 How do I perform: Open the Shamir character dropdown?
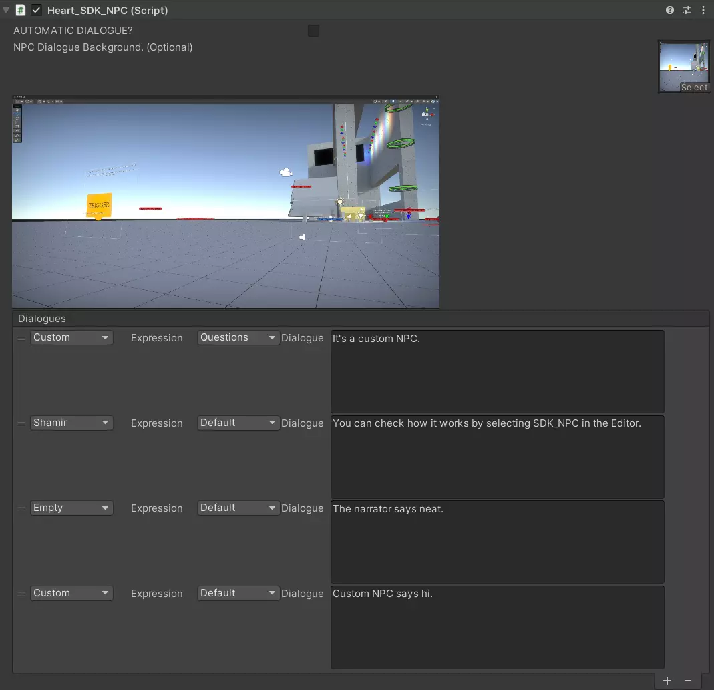[x=71, y=423]
